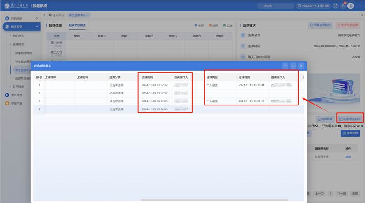
Task: Expand the 我的桌面 sidebar menu
Action: [x=37, y=18]
